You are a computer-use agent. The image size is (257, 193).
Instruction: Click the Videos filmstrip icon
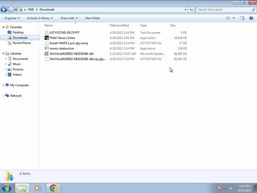pos(10,74)
